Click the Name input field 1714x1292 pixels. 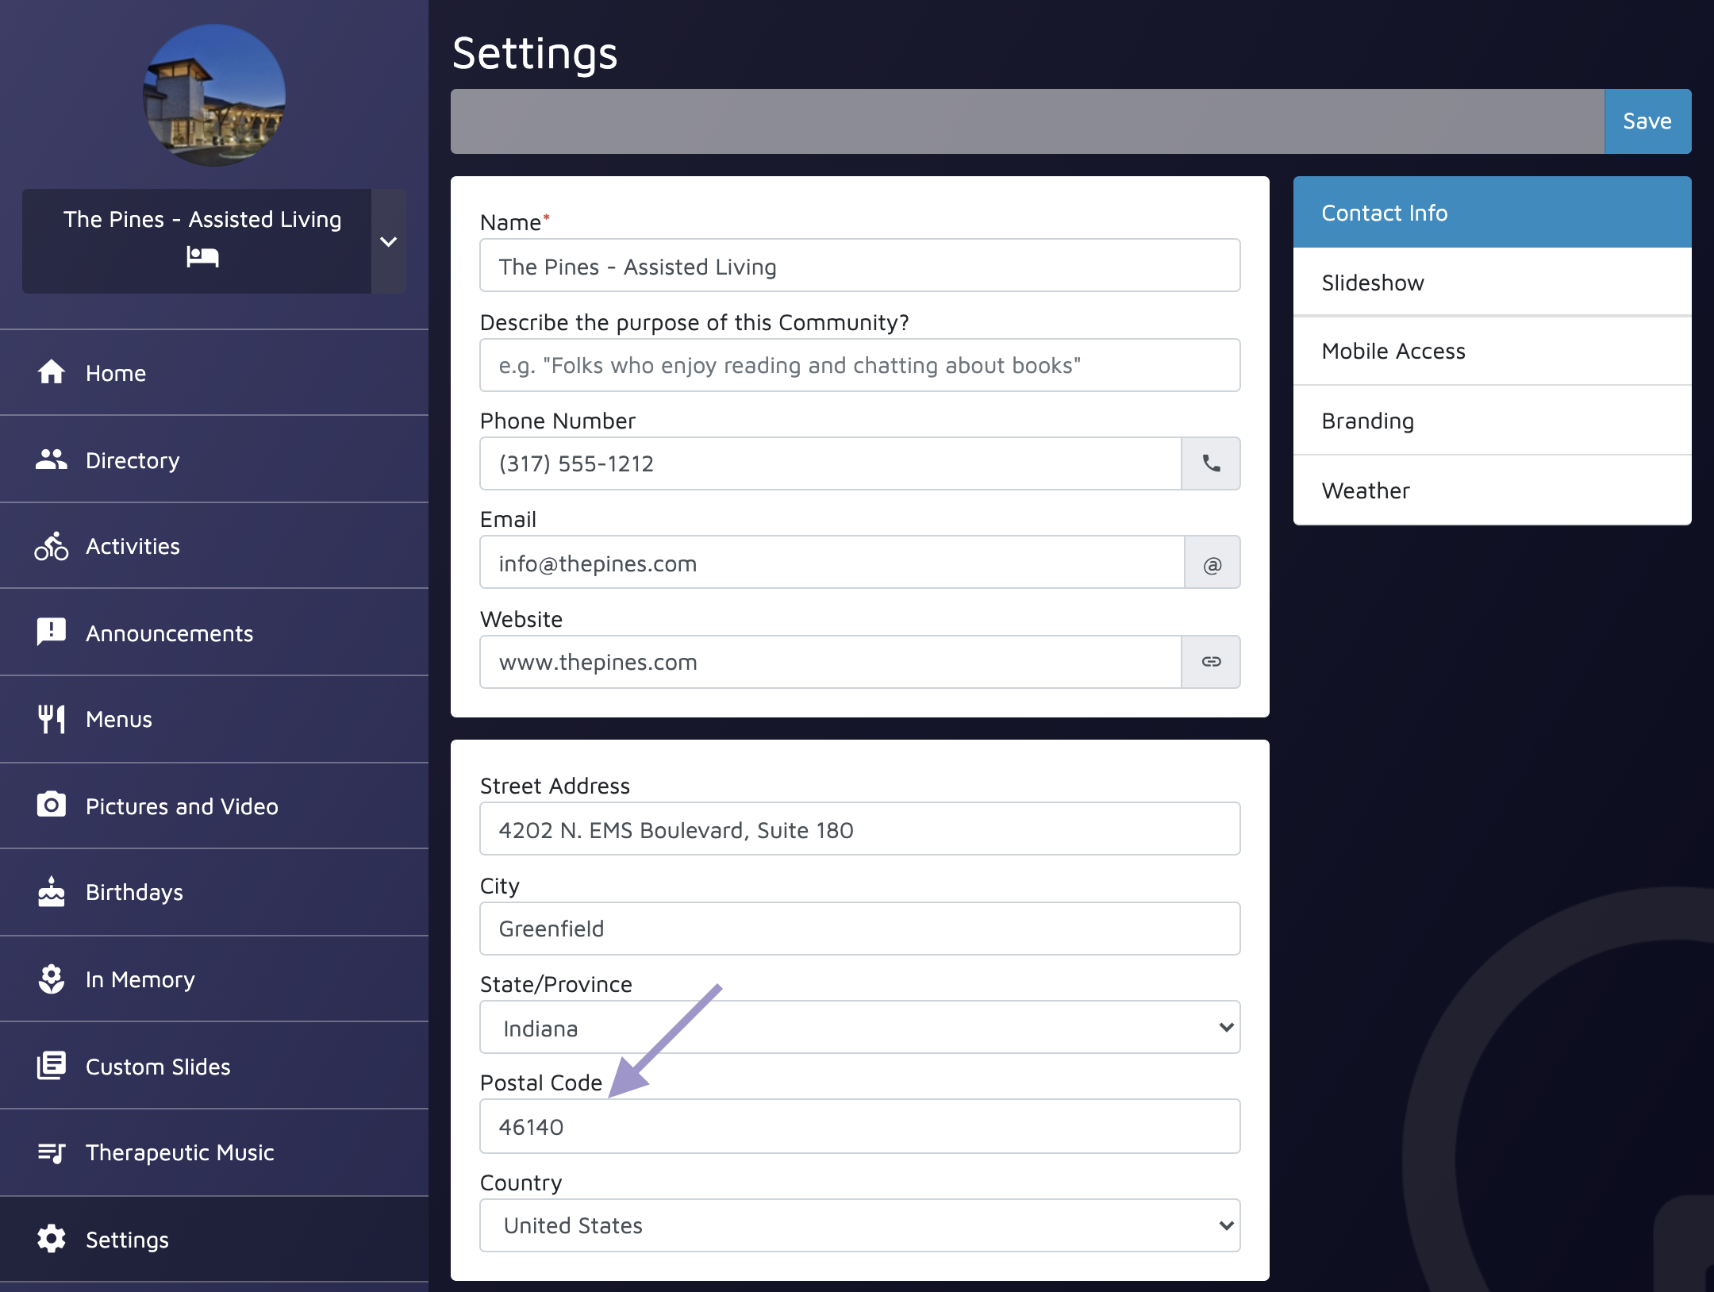click(860, 266)
